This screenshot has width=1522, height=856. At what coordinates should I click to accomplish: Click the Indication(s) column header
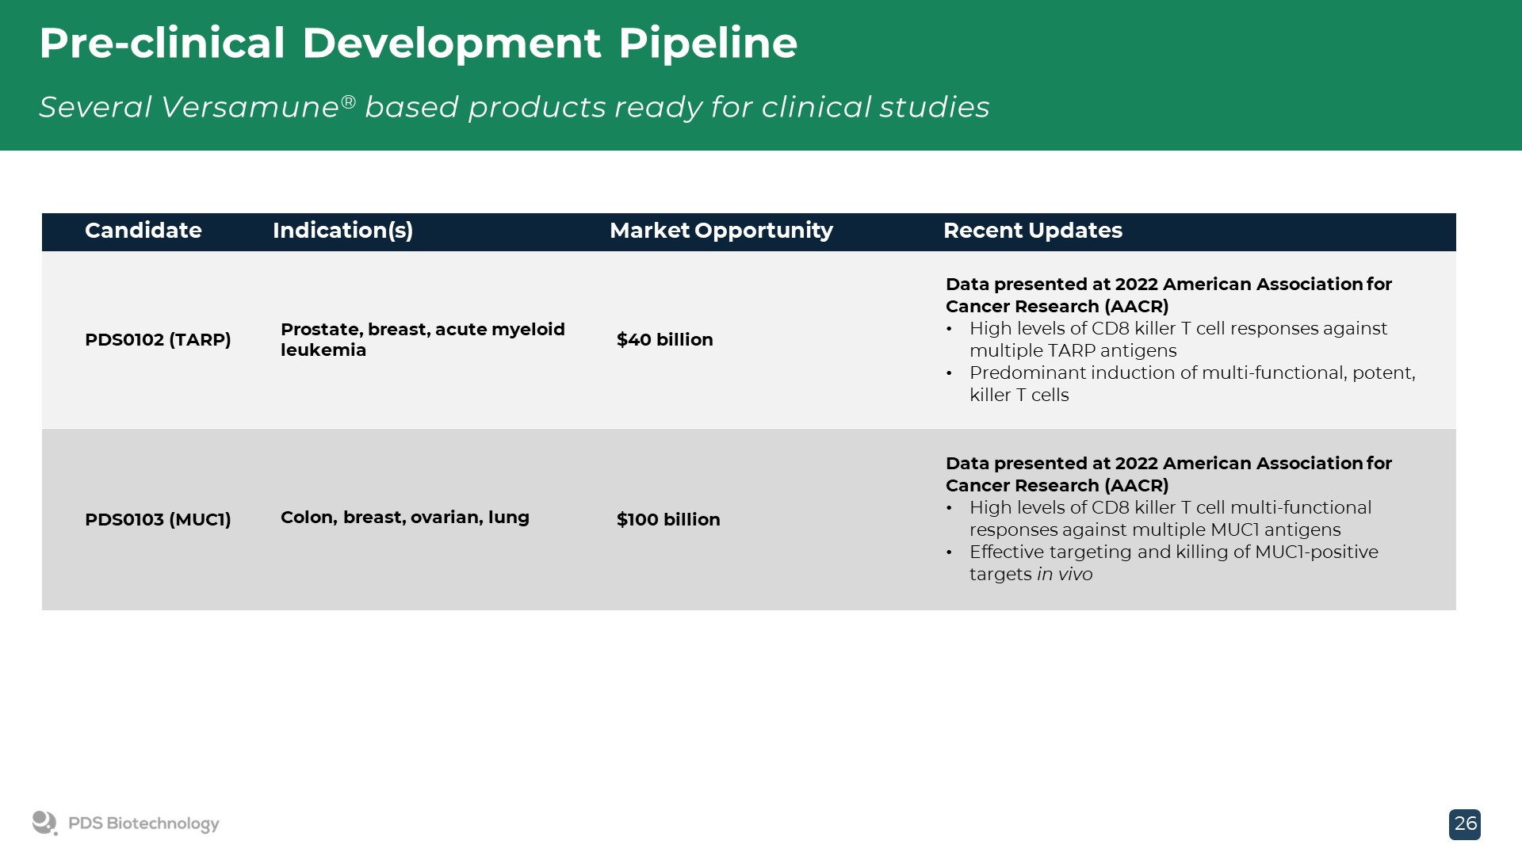[342, 231]
